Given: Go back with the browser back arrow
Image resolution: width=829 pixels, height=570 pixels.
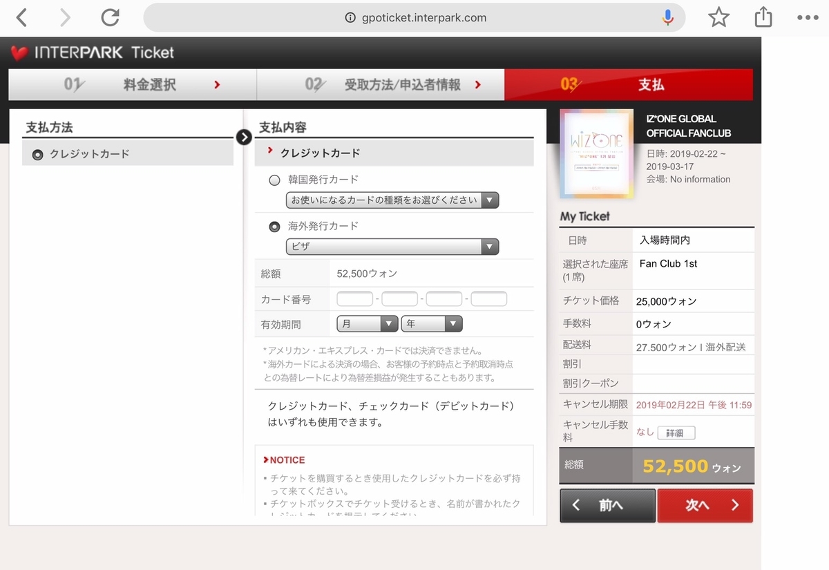Looking at the screenshot, I should [x=21, y=17].
